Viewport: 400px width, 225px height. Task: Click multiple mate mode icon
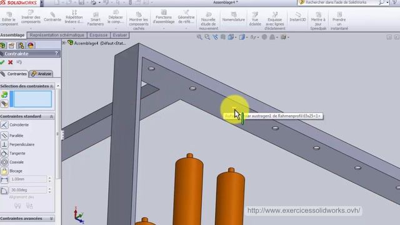click(x=4, y=104)
